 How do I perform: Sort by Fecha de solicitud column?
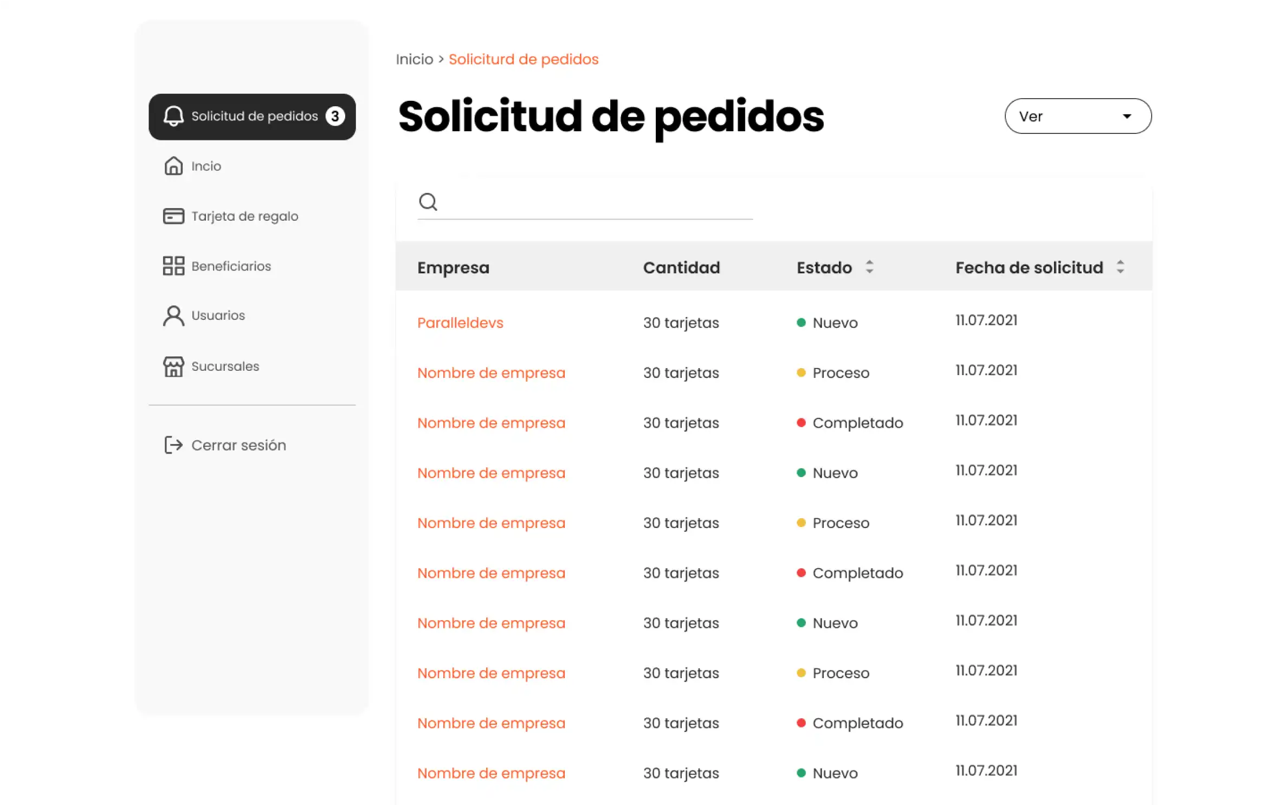pos(1122,267)
